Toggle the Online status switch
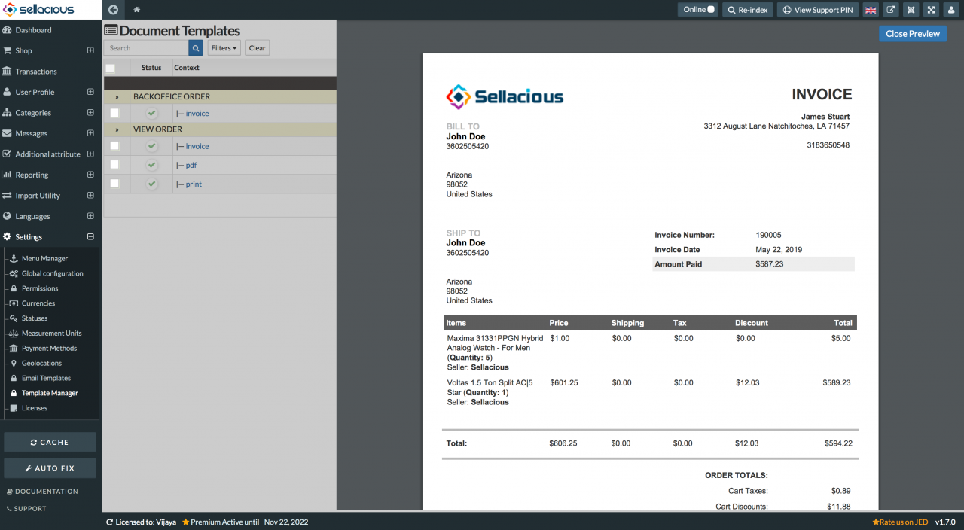 click(x=711, y=10)
